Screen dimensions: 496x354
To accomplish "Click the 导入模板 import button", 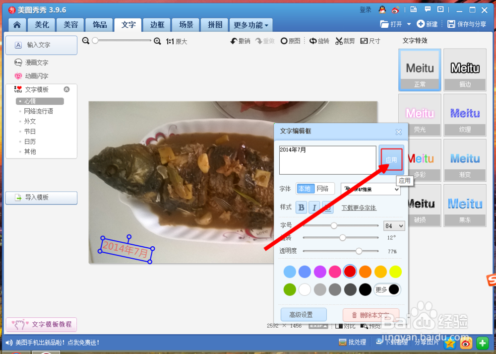I will 42,198.
